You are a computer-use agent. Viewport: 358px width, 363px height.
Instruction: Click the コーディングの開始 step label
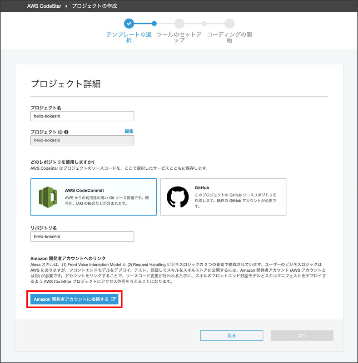click(229, 37)
